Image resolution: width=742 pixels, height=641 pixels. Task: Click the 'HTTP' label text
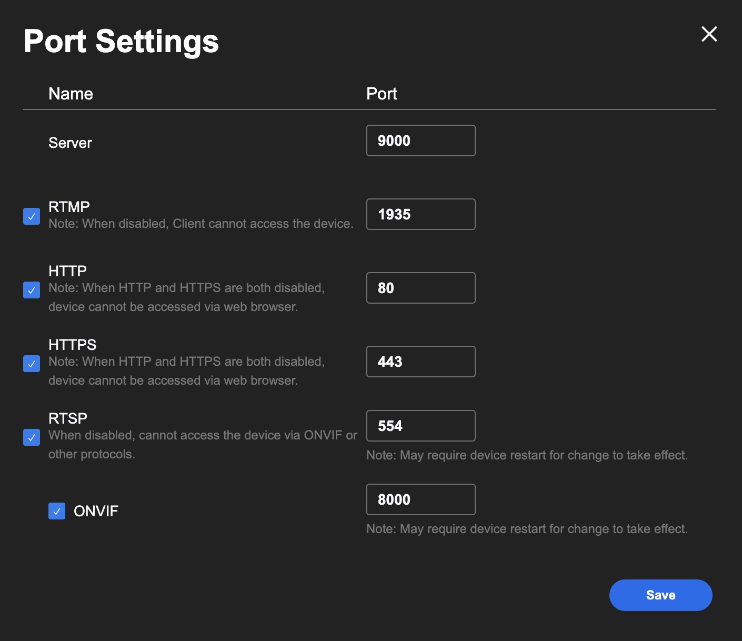[x=67, y=271]
